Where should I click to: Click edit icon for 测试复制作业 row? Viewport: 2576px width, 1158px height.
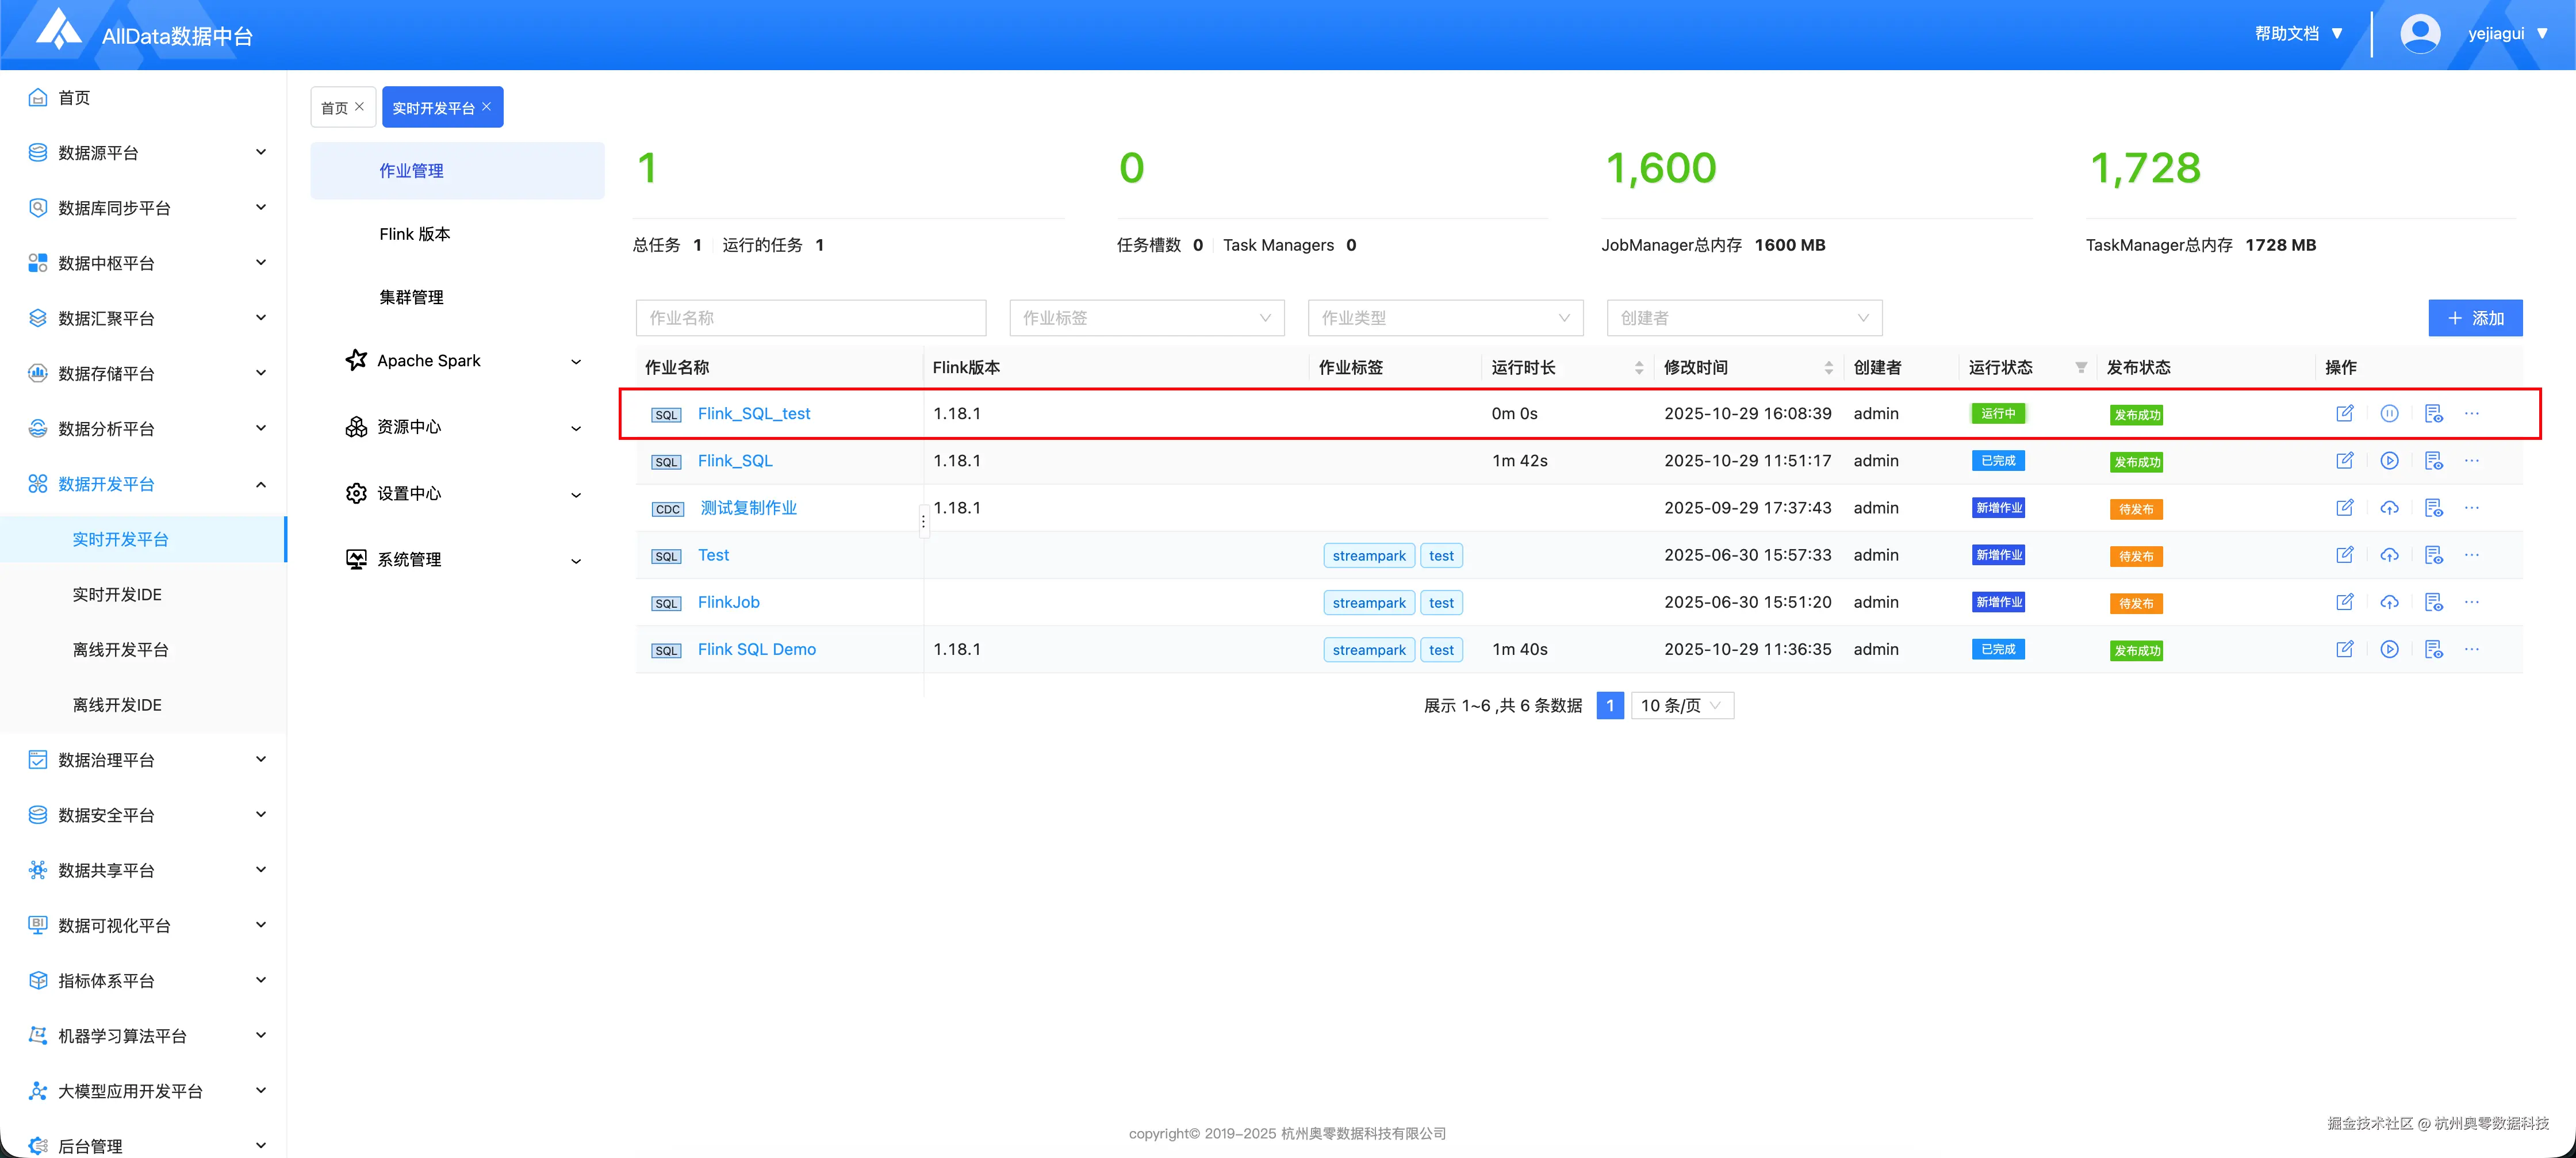pyautogui.click(x=2344, y=508)
